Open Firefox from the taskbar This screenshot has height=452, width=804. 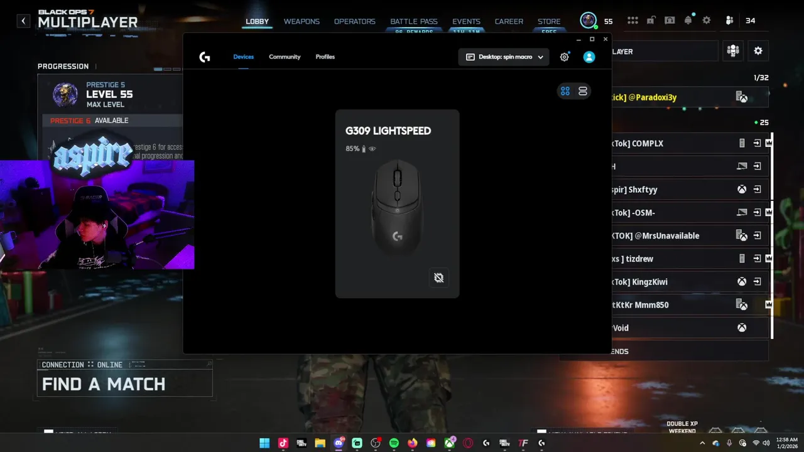pyautogui.click(x=412, y=443)
